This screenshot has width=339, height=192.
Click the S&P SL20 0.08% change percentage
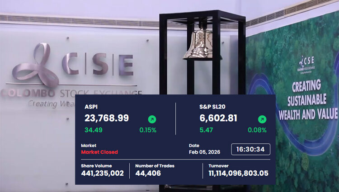click(x=257, y=130)
